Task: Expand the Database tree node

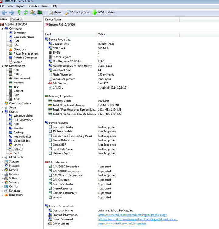Action: tap(2, 191)
